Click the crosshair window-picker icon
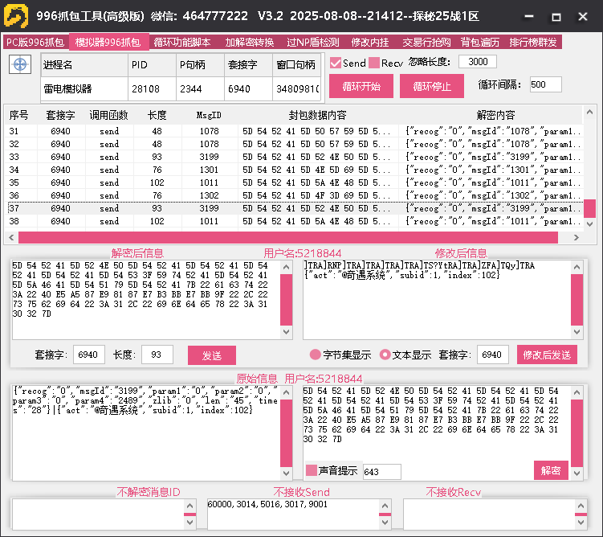The width and height of the screenshot is (603, 537). coord(20,65)
